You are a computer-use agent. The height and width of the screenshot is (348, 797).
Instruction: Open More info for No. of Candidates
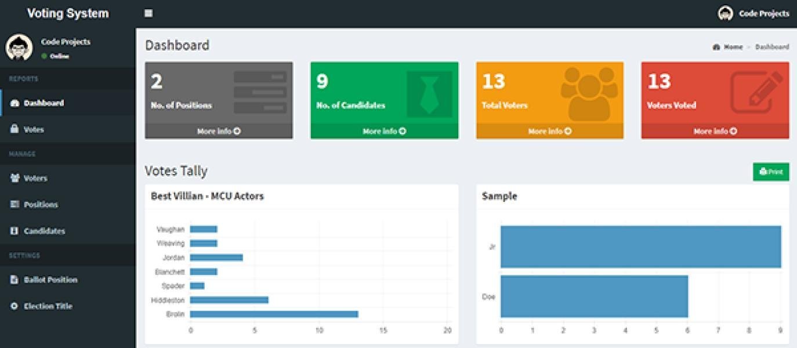384,131
